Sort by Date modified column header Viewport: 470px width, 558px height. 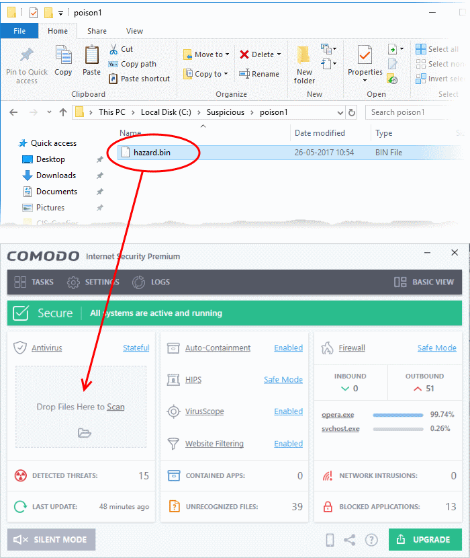coord(320,133)
